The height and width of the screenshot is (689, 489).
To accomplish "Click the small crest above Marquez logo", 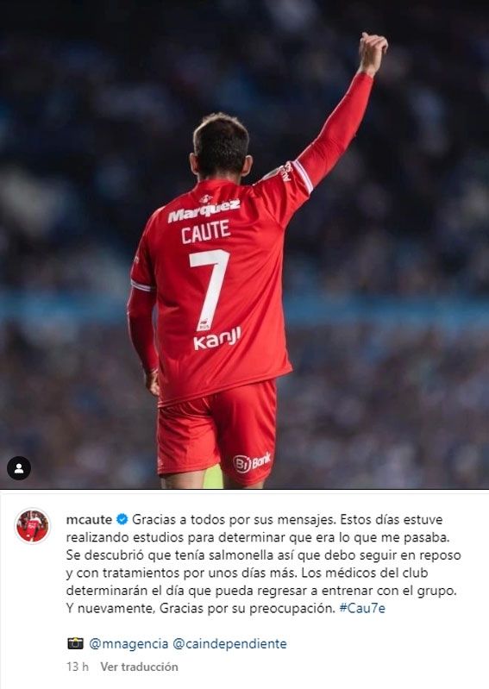I will tap(204, 198).
